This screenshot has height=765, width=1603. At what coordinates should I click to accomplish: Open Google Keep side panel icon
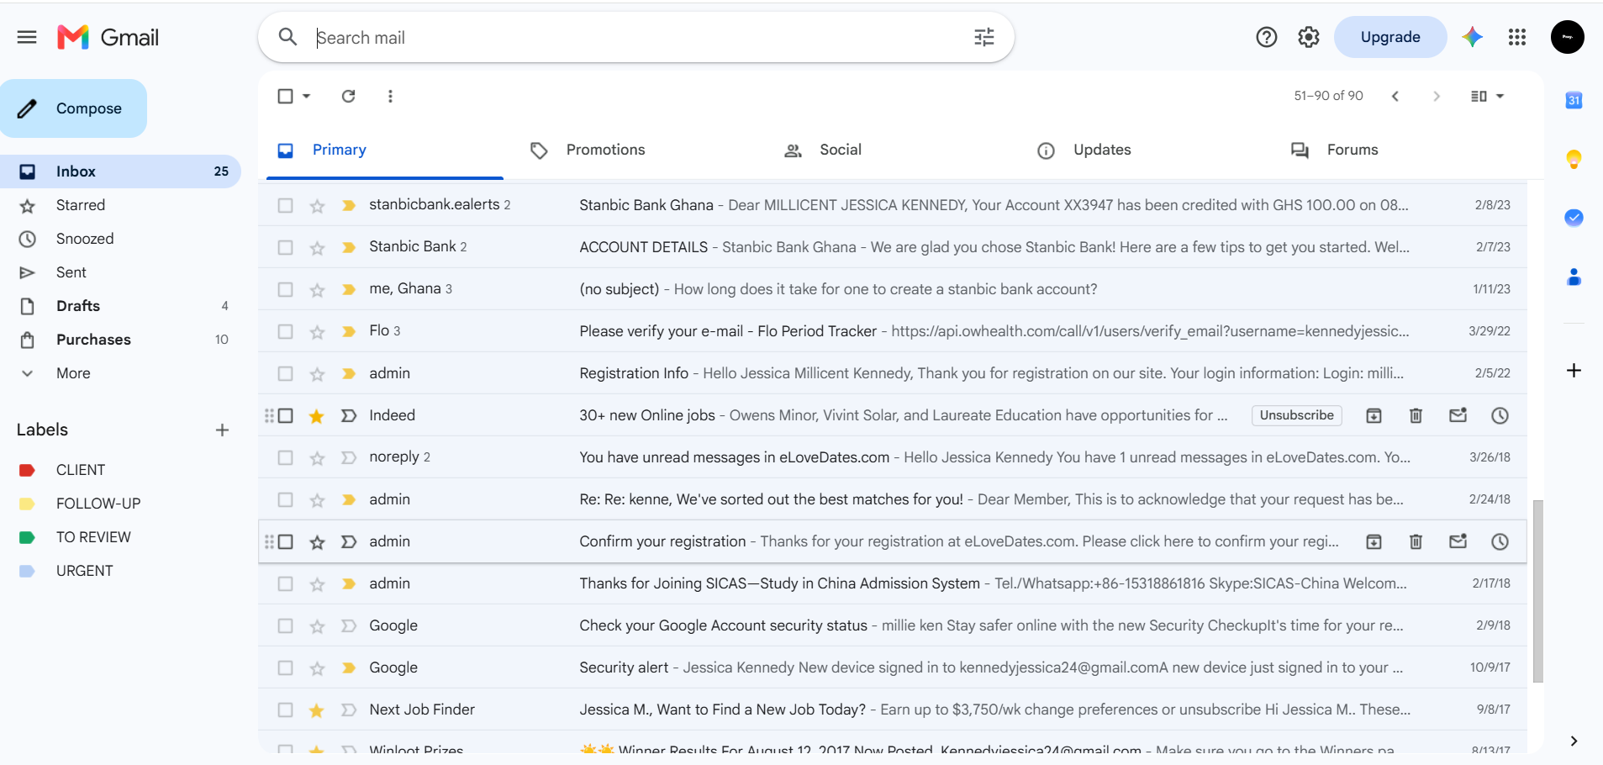[x=1574, y=159]
